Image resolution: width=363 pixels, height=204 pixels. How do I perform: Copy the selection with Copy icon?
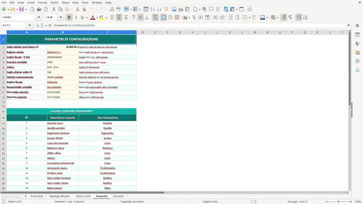pyautogui.click(x=60, y=9)
